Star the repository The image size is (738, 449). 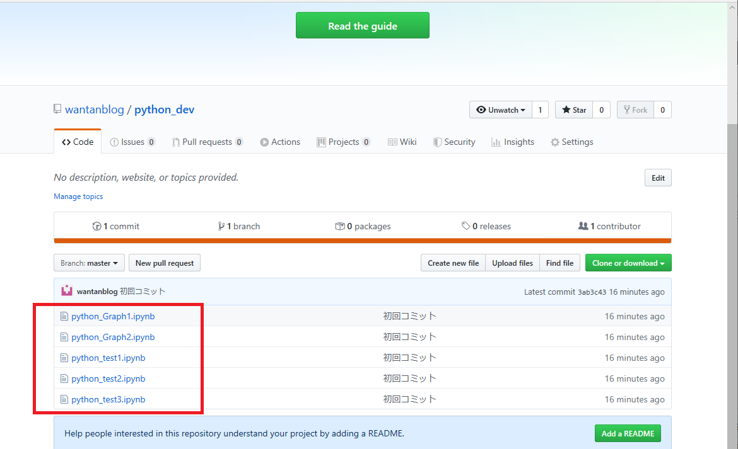pos(574,110)
